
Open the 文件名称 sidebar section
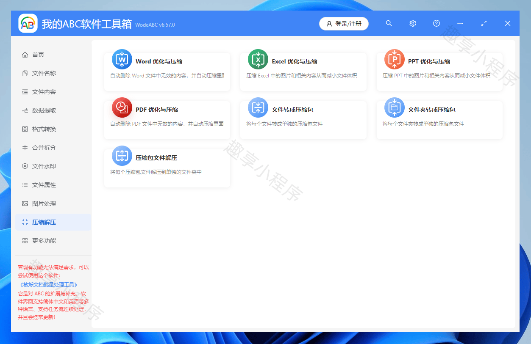(x=53, y=73)
